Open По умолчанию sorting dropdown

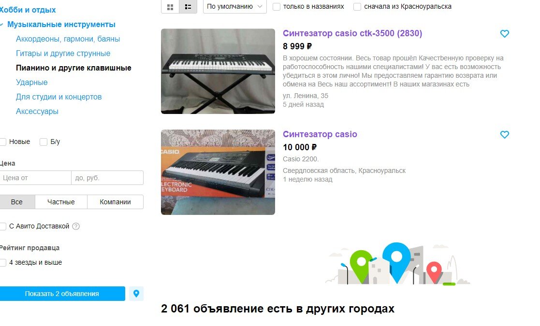pos(235,7)
